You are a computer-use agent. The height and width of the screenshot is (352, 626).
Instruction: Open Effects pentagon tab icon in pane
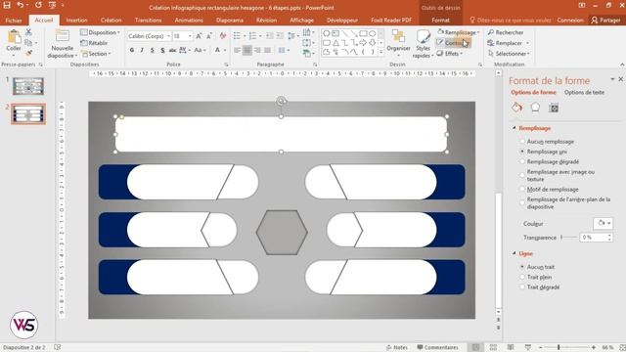(x=535, y=108)
